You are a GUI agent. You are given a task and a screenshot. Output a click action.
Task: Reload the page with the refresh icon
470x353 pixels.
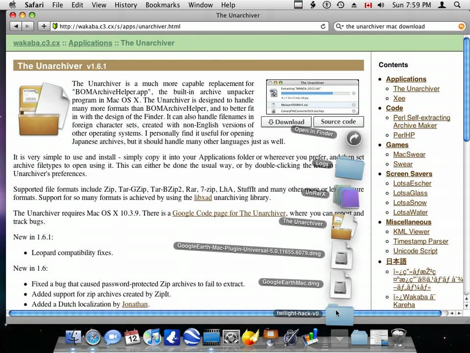(x=323, y=26)
